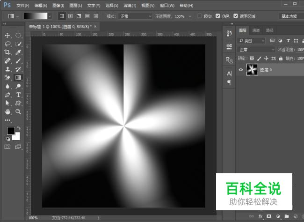Reset to default black and white colors
This screenshot has height=222, width=304.
(x=8, y=139)
